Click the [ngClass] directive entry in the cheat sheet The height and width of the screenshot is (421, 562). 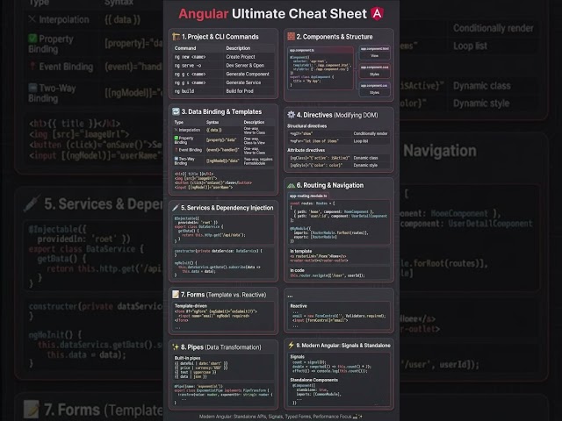(x=320, y=158)
